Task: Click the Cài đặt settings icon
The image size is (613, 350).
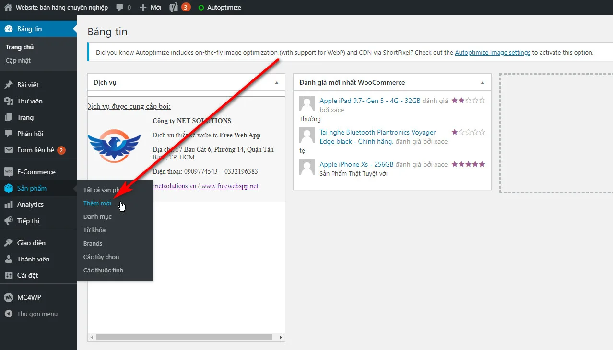Action: pos(9,275)
